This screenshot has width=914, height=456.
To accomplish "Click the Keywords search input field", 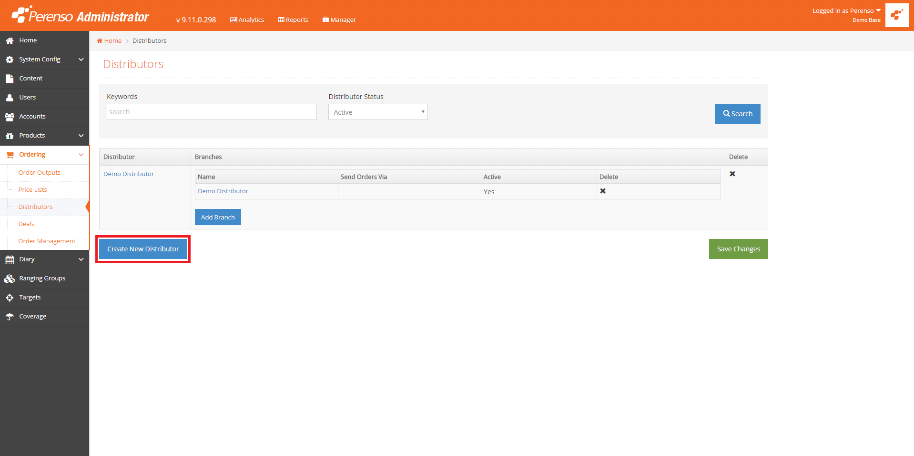I will (x=212, y=112).
